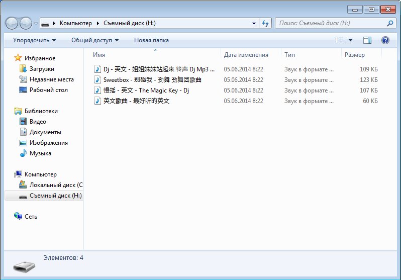
Task: Select The Magic Key - Dj file
Action: click(x=146, y=90)
